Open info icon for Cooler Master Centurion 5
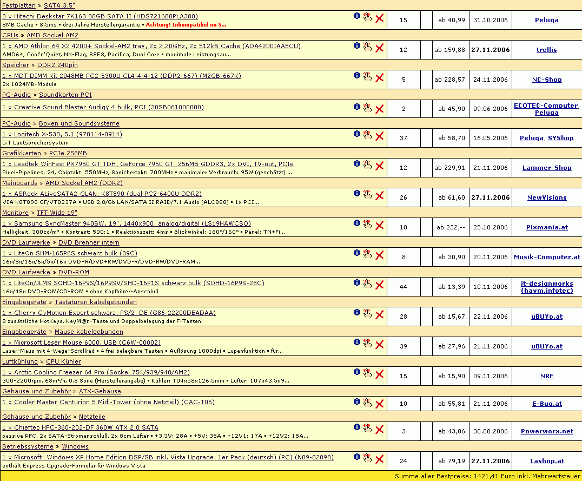The image size is (582, 481). pyautogui.click(x=356, y=401)
